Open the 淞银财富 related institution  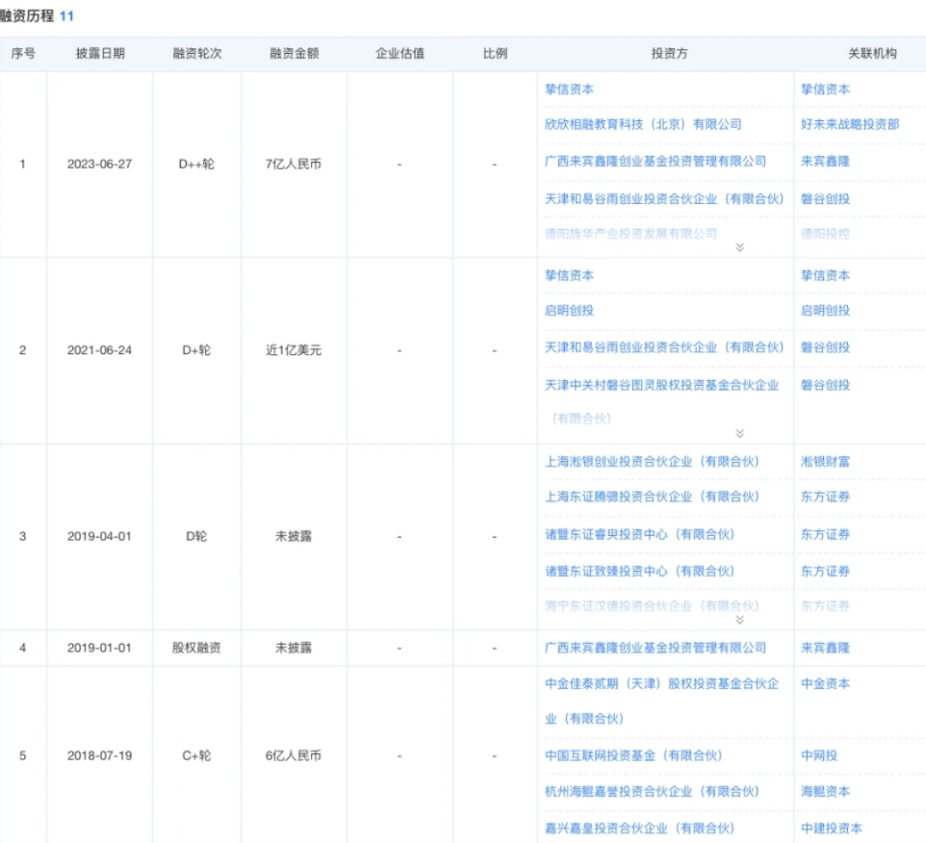coord(824,461)
